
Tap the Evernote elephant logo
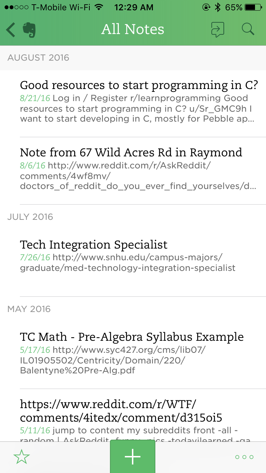point(29,30)
